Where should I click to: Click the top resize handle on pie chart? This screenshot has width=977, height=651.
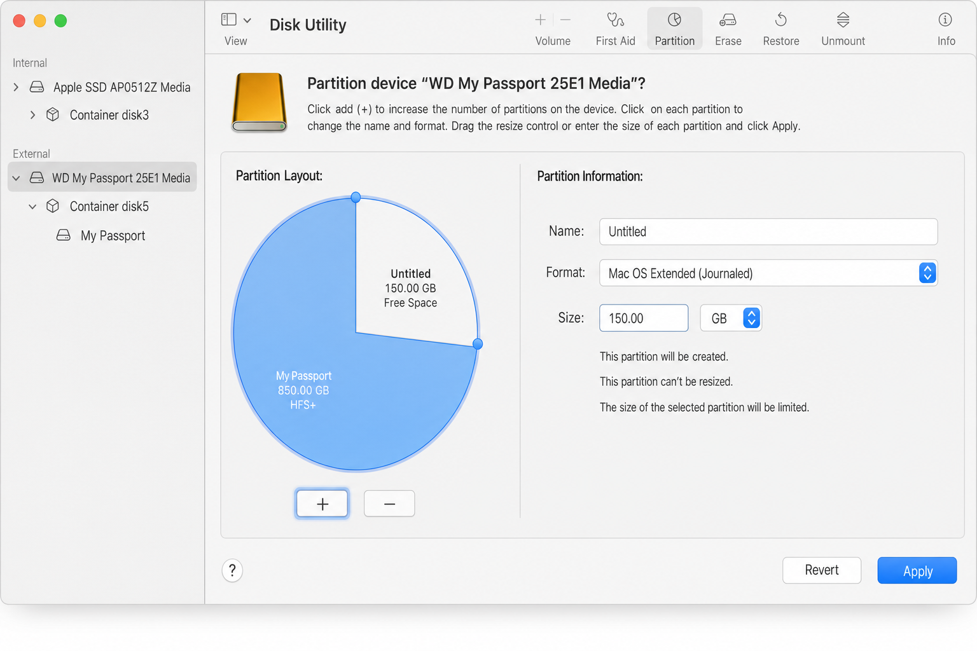click(x=356, y=197)
